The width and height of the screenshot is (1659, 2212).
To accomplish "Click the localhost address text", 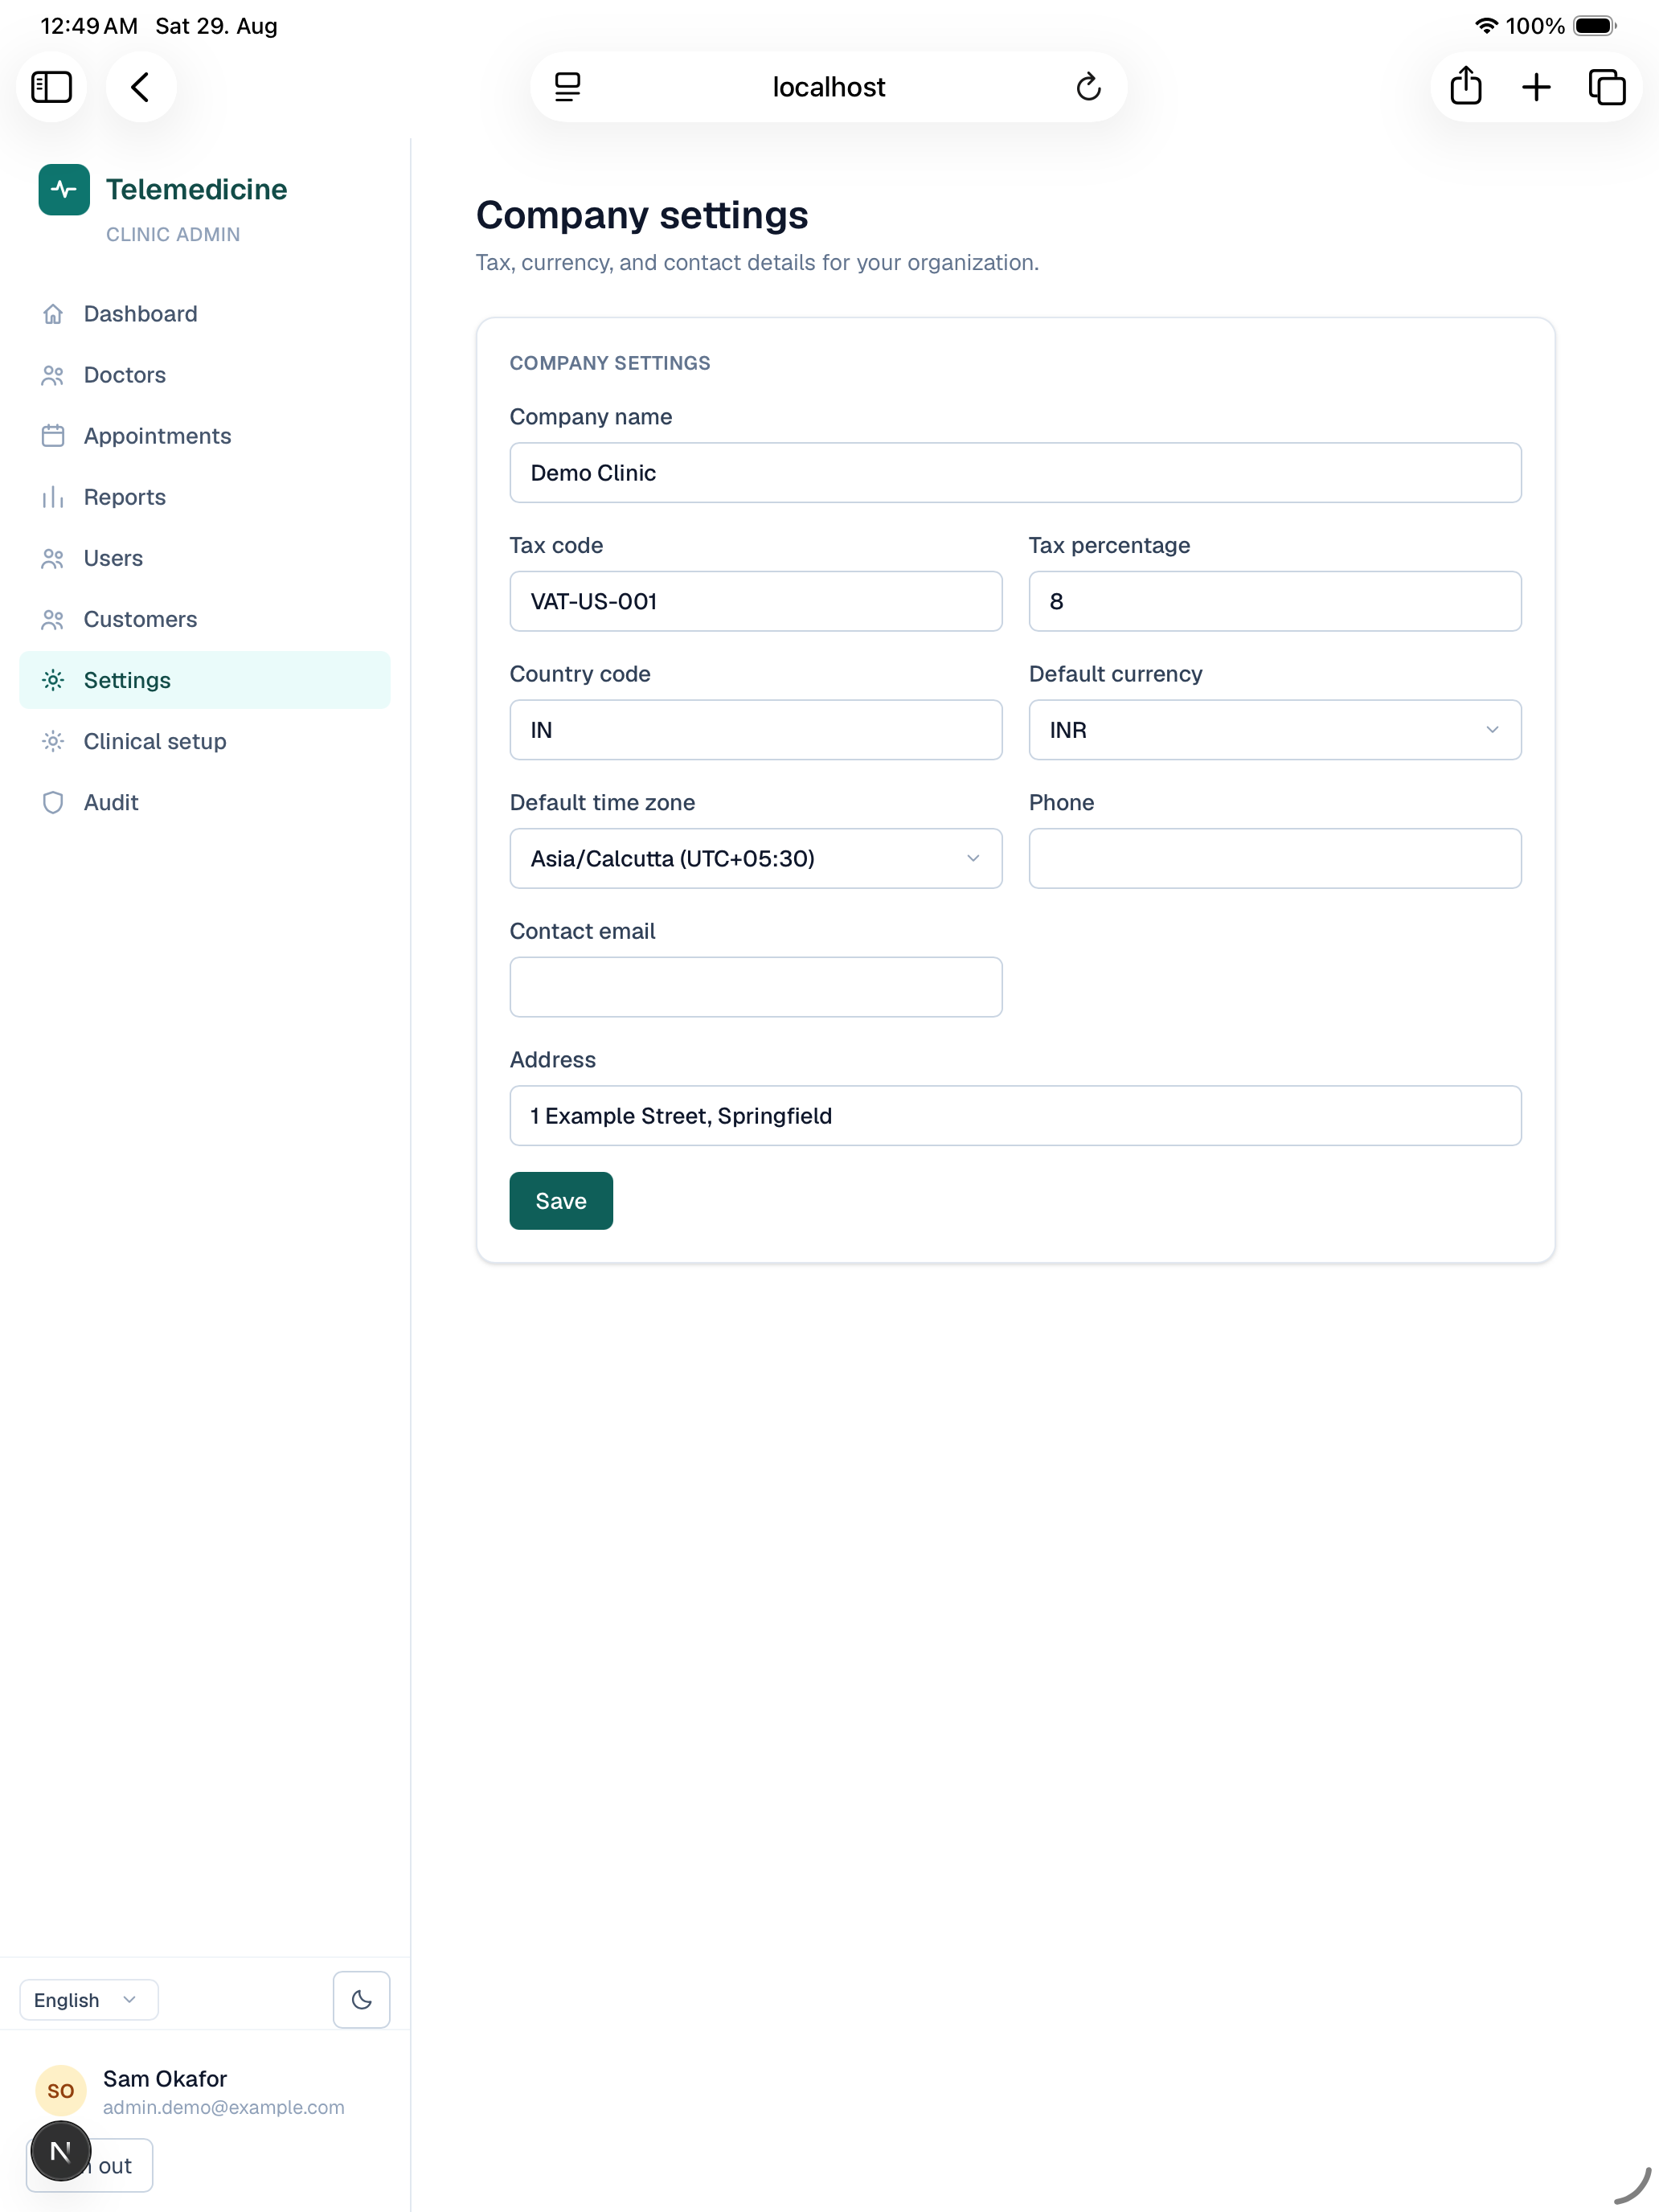I will point(829,87).
